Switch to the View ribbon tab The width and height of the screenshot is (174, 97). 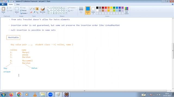(18, 4)
